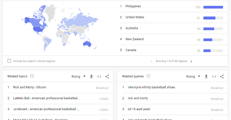Open embed code for Related topics
The image size is (231, 120).
[x=99, y=76]
